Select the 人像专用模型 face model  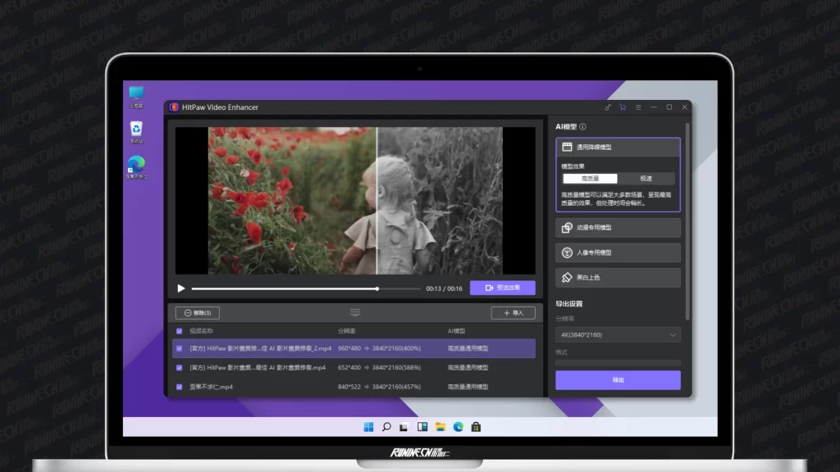tap(618, 252)
